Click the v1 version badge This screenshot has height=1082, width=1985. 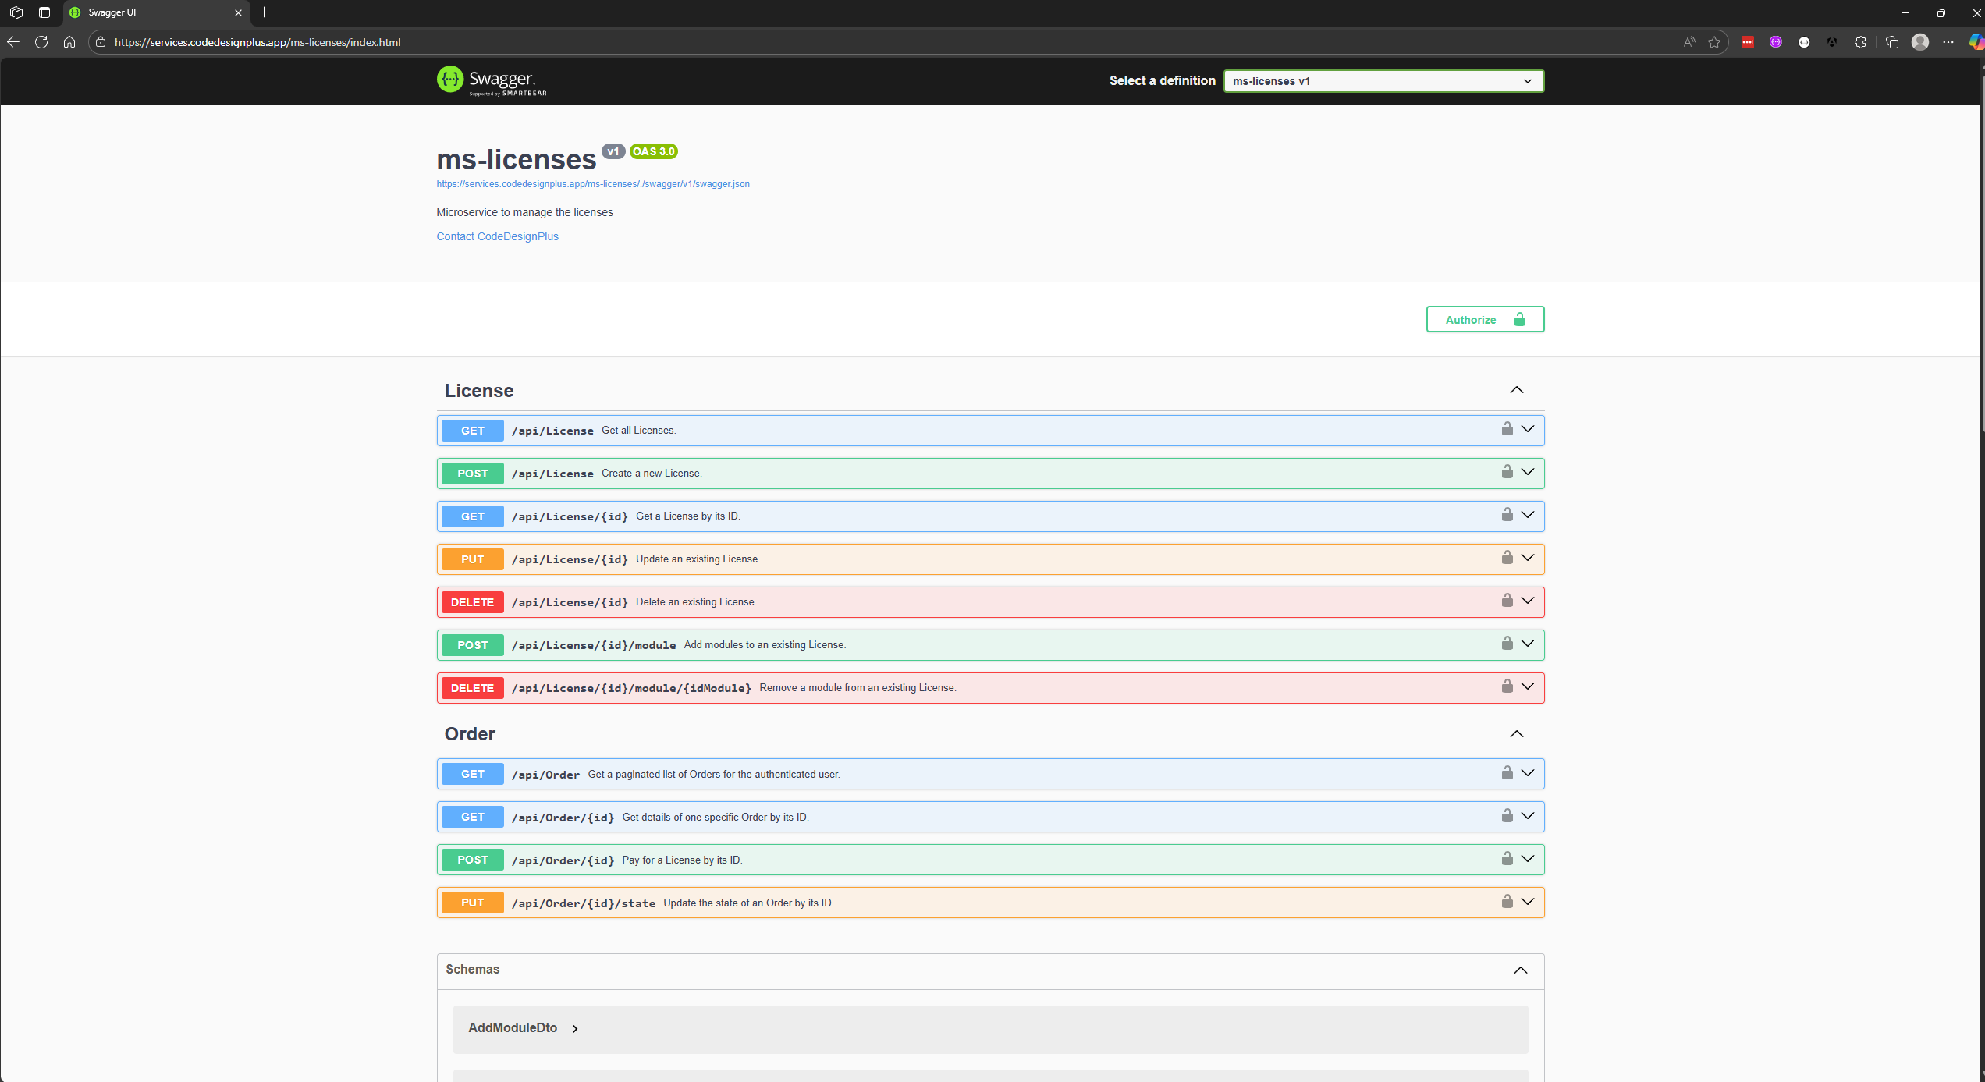(613, 151)
